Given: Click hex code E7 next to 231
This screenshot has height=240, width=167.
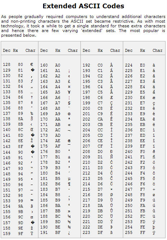Looking at the screenshot, I should click(x=143, y=103).
